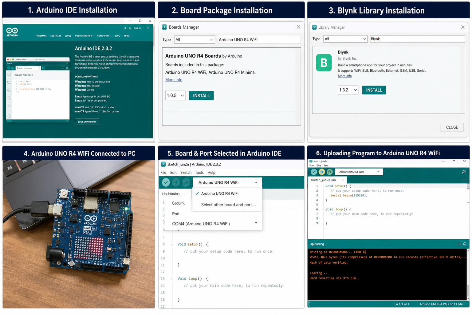472x315 pixels.
Task: Open the Serial Monitor icon in the uploading IDE
Action: click(x=464, y=172)
